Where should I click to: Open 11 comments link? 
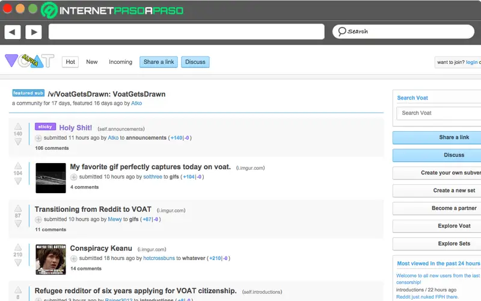51,229
